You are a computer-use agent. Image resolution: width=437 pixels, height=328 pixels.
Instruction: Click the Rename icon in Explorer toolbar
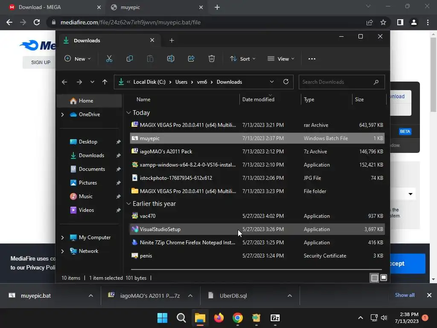tap(171, 59)
